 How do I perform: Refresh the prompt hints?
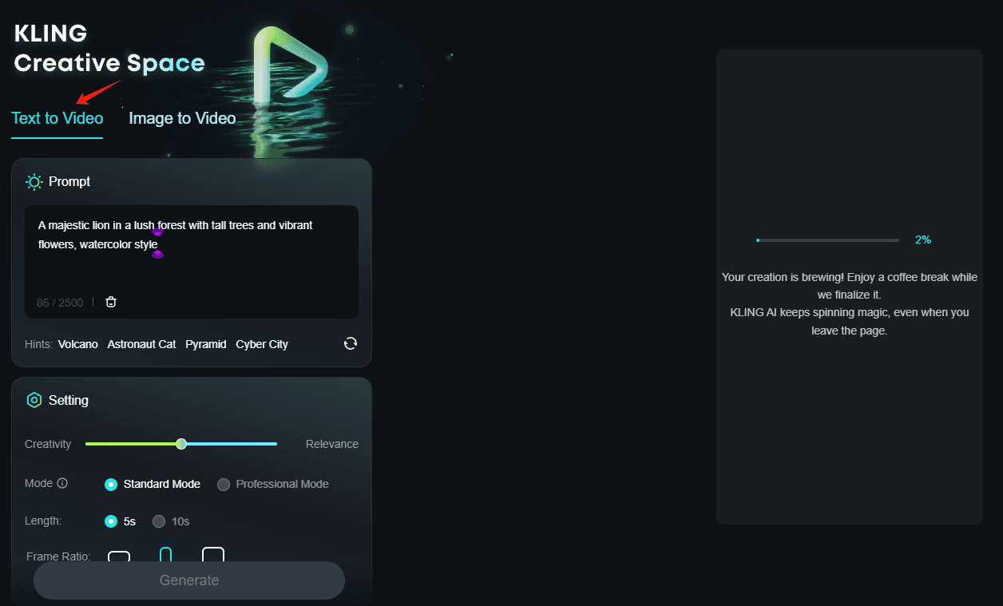point(350,343)
